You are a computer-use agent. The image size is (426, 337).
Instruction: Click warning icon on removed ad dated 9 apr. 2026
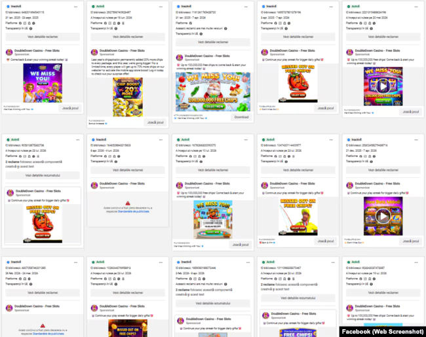pyautogui.click(x=128, y=203)
